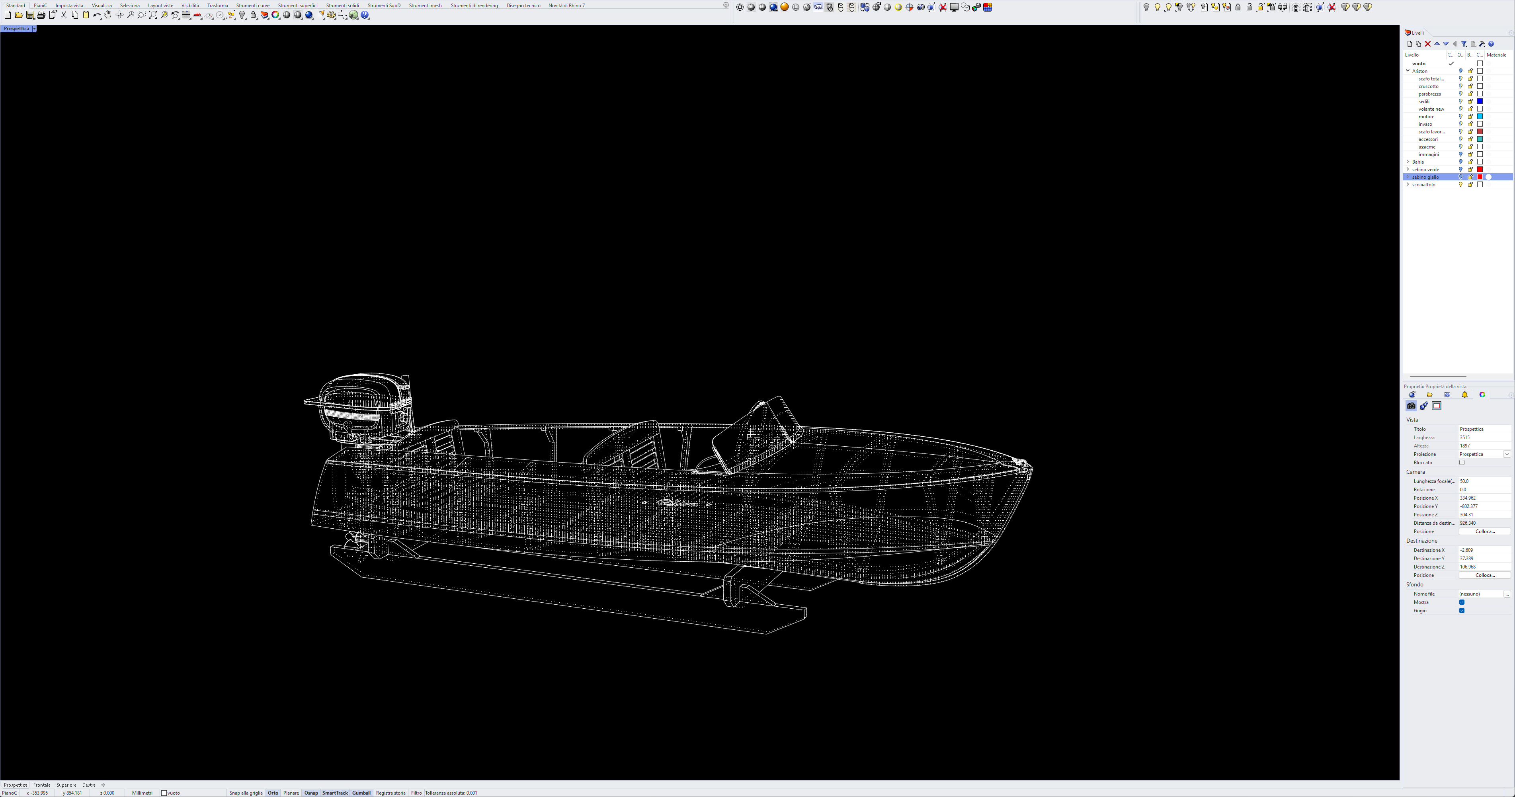Click the Zoom Extents toolbar icon
The height and width of the screenshot is (797, 1515).
(x=153, y=15)
